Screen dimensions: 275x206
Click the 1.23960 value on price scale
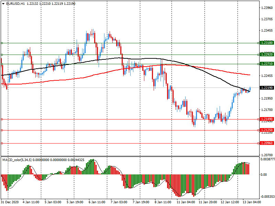click(x=266, y=8)
